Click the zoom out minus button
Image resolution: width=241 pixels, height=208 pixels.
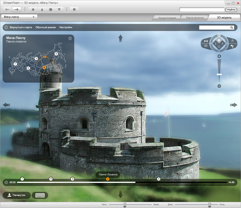tap(219, 86)
